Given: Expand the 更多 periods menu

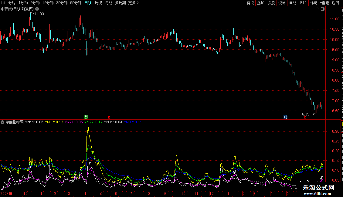Looking at the screenshot, I should 134,3.
